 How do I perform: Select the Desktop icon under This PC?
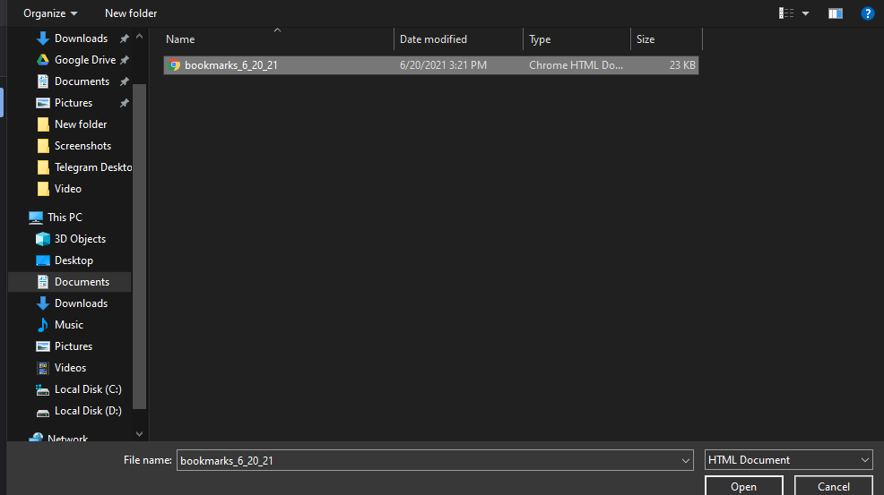tap(43, 260)
